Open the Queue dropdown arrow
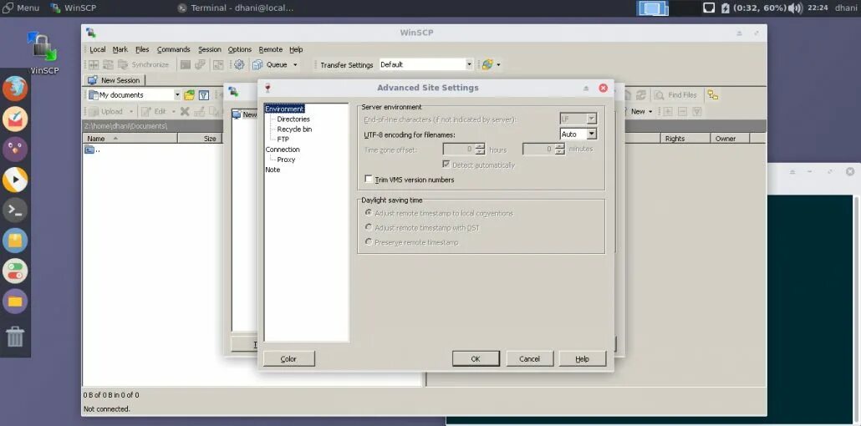861x426 pixels. [x=295, y=65]
